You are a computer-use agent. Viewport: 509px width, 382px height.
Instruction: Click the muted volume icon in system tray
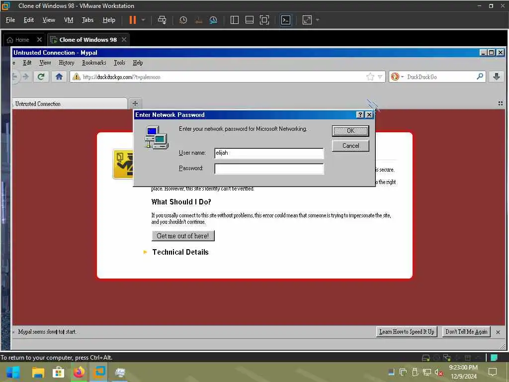438,372
